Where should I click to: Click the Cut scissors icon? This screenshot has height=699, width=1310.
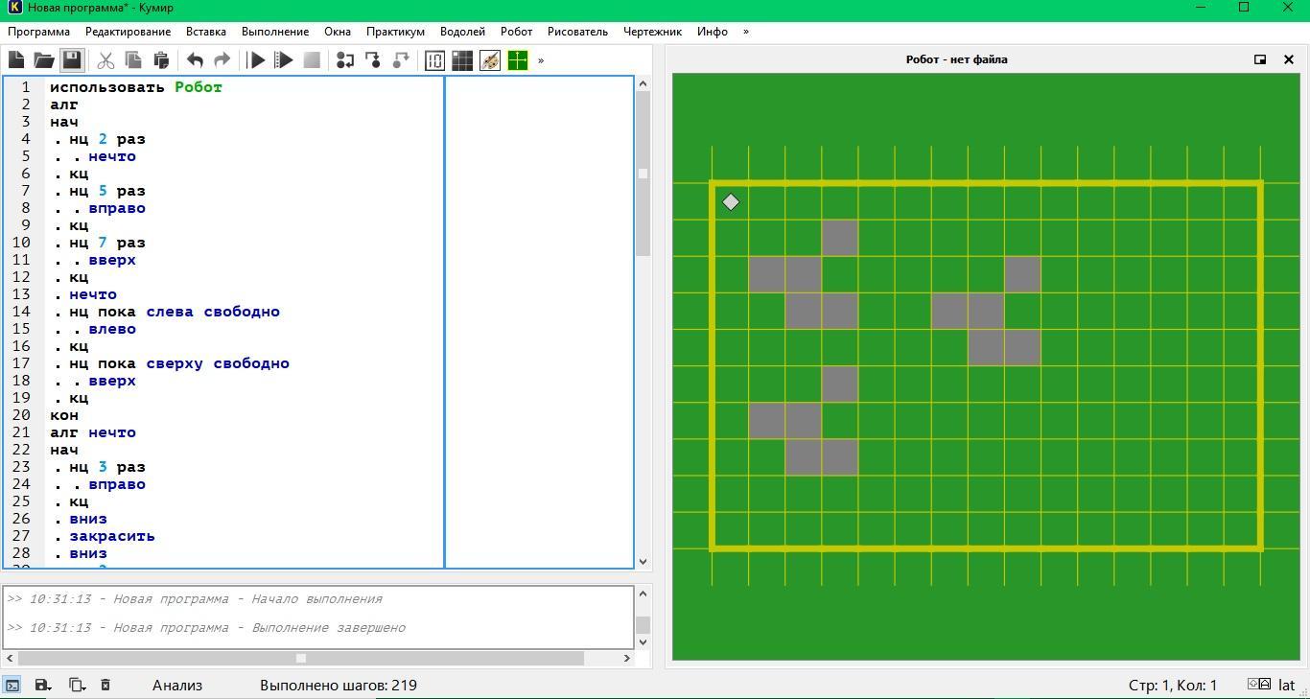[105, 60]
